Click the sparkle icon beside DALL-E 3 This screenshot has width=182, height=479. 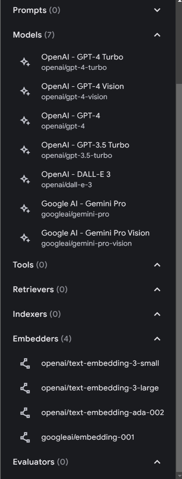tap(25, 180)
